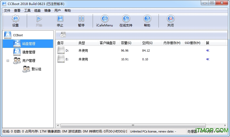The height and width of the screenshot is (137, 230).
Task: Click 未使用 in the D: row
Action: 83,51
